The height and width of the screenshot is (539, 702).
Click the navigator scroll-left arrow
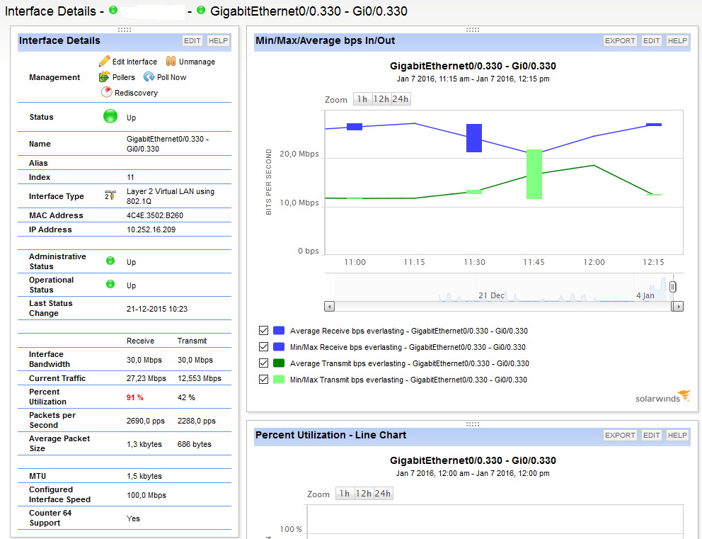click(330, 307)
